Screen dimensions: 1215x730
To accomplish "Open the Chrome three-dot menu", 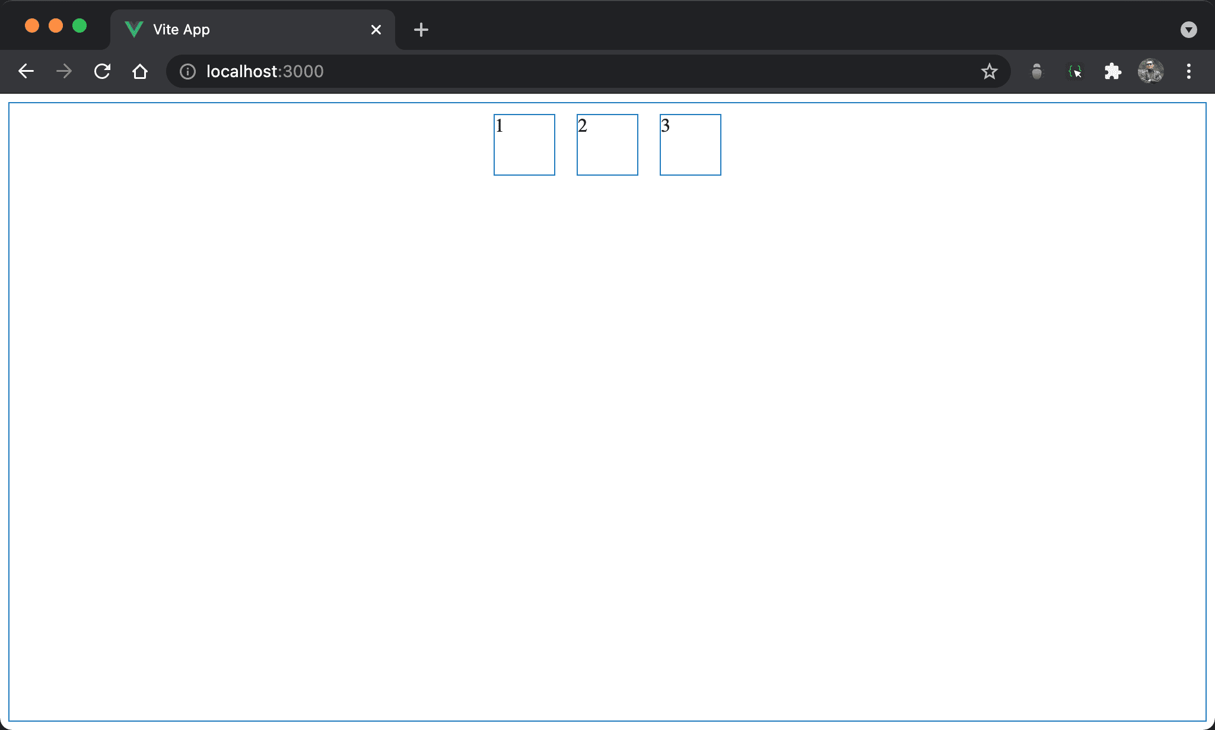I will click(1188, 71).
